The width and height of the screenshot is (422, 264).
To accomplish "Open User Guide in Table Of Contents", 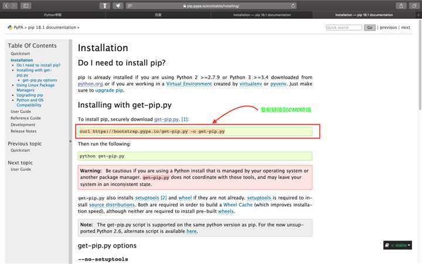I will click(21, 111).
